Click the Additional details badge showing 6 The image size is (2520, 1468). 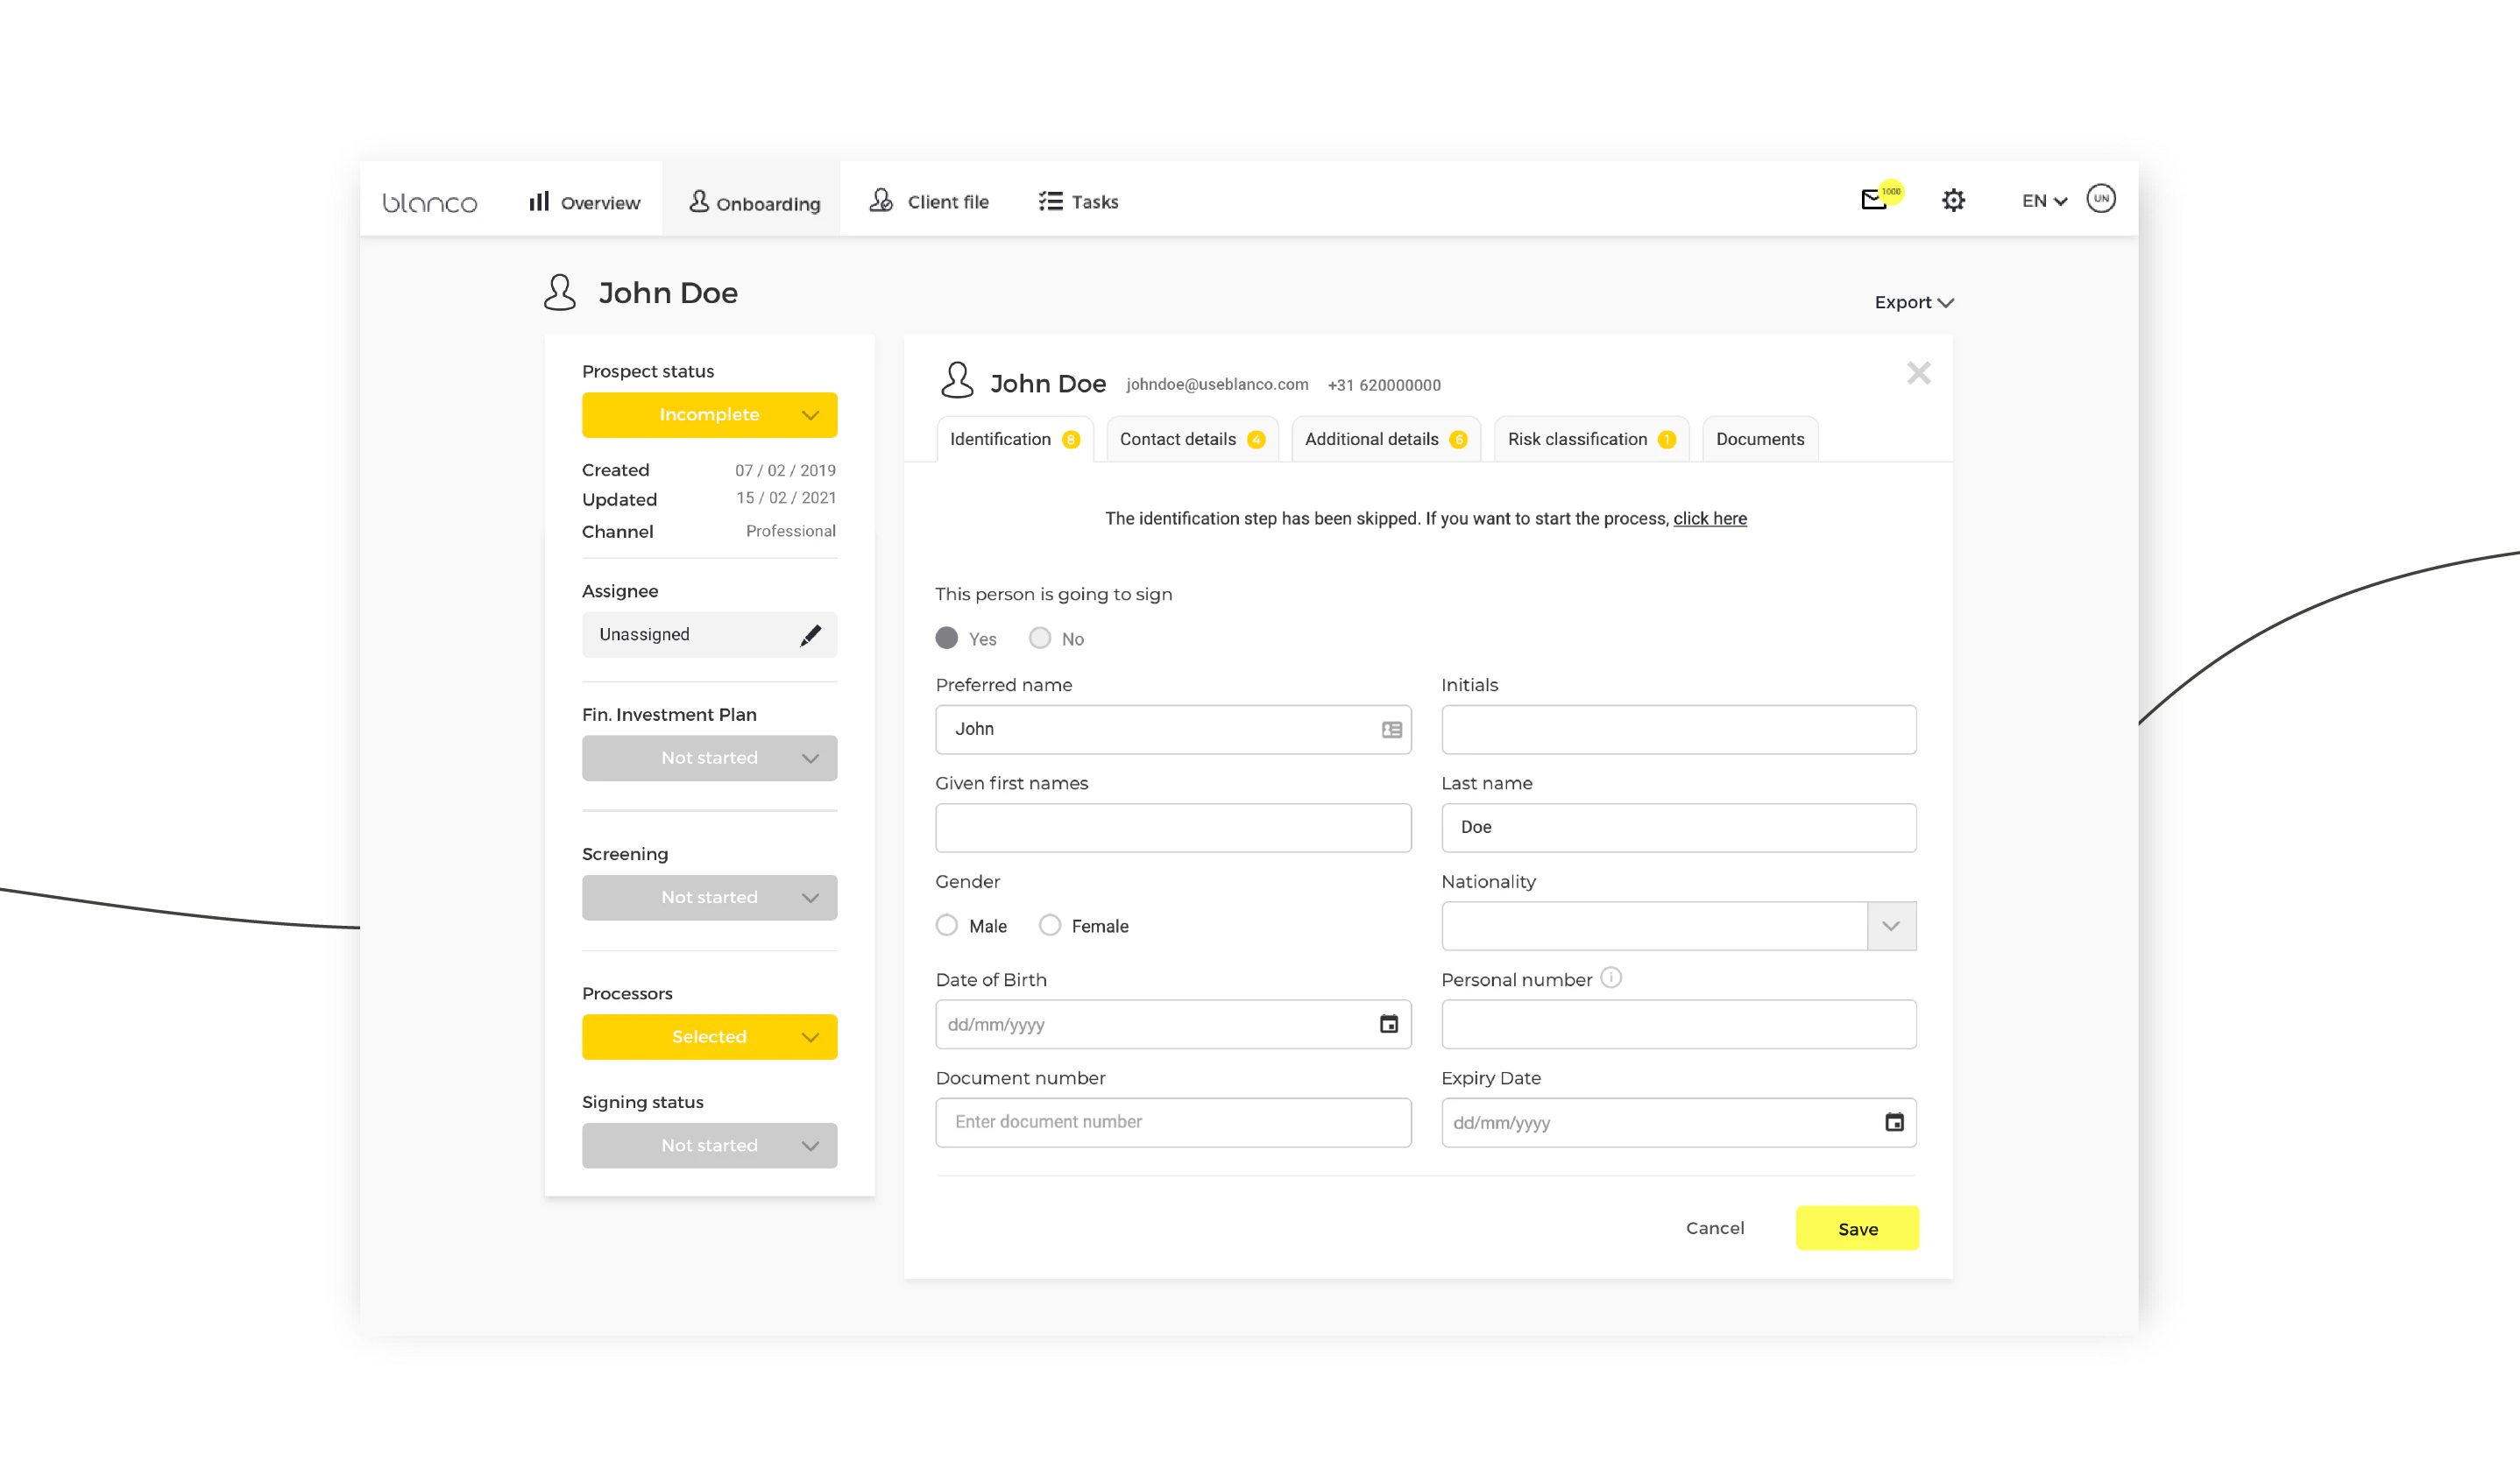click(x=1458, y=440)
